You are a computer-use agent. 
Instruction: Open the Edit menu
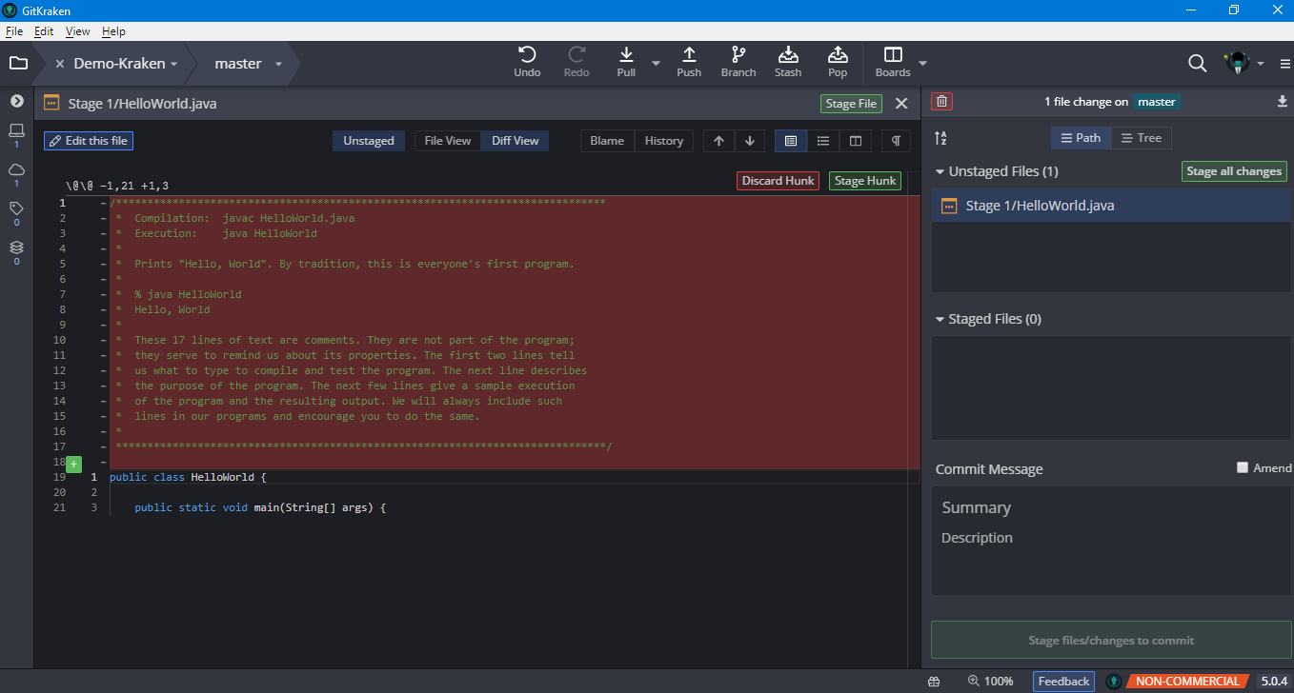click(44, 31)
